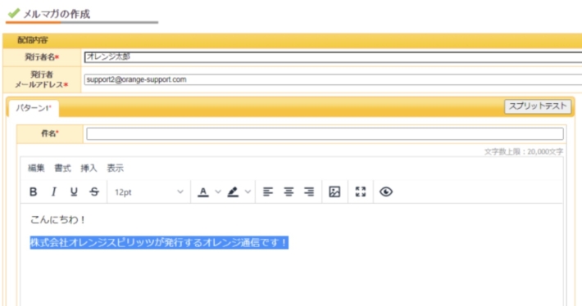582x306 pixels.
Task: Toggle bold formatting
Action: [x=33, y=191]
